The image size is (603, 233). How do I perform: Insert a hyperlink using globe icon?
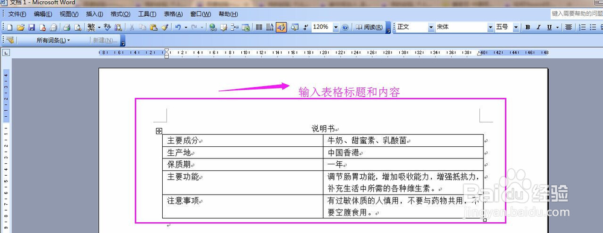[x=213, y=27]
